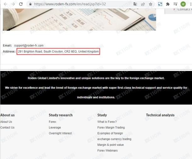Open the browser three-dot menu
Viewport: 192px width, 159px height.
click(191, 4)
